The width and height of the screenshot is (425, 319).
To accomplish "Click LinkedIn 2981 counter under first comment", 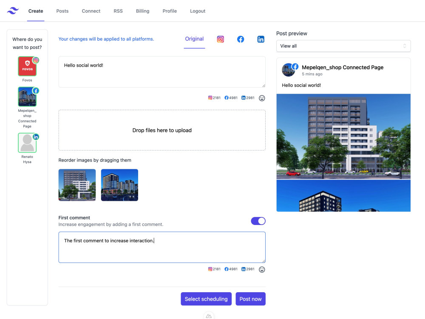I will click(248, 269).
